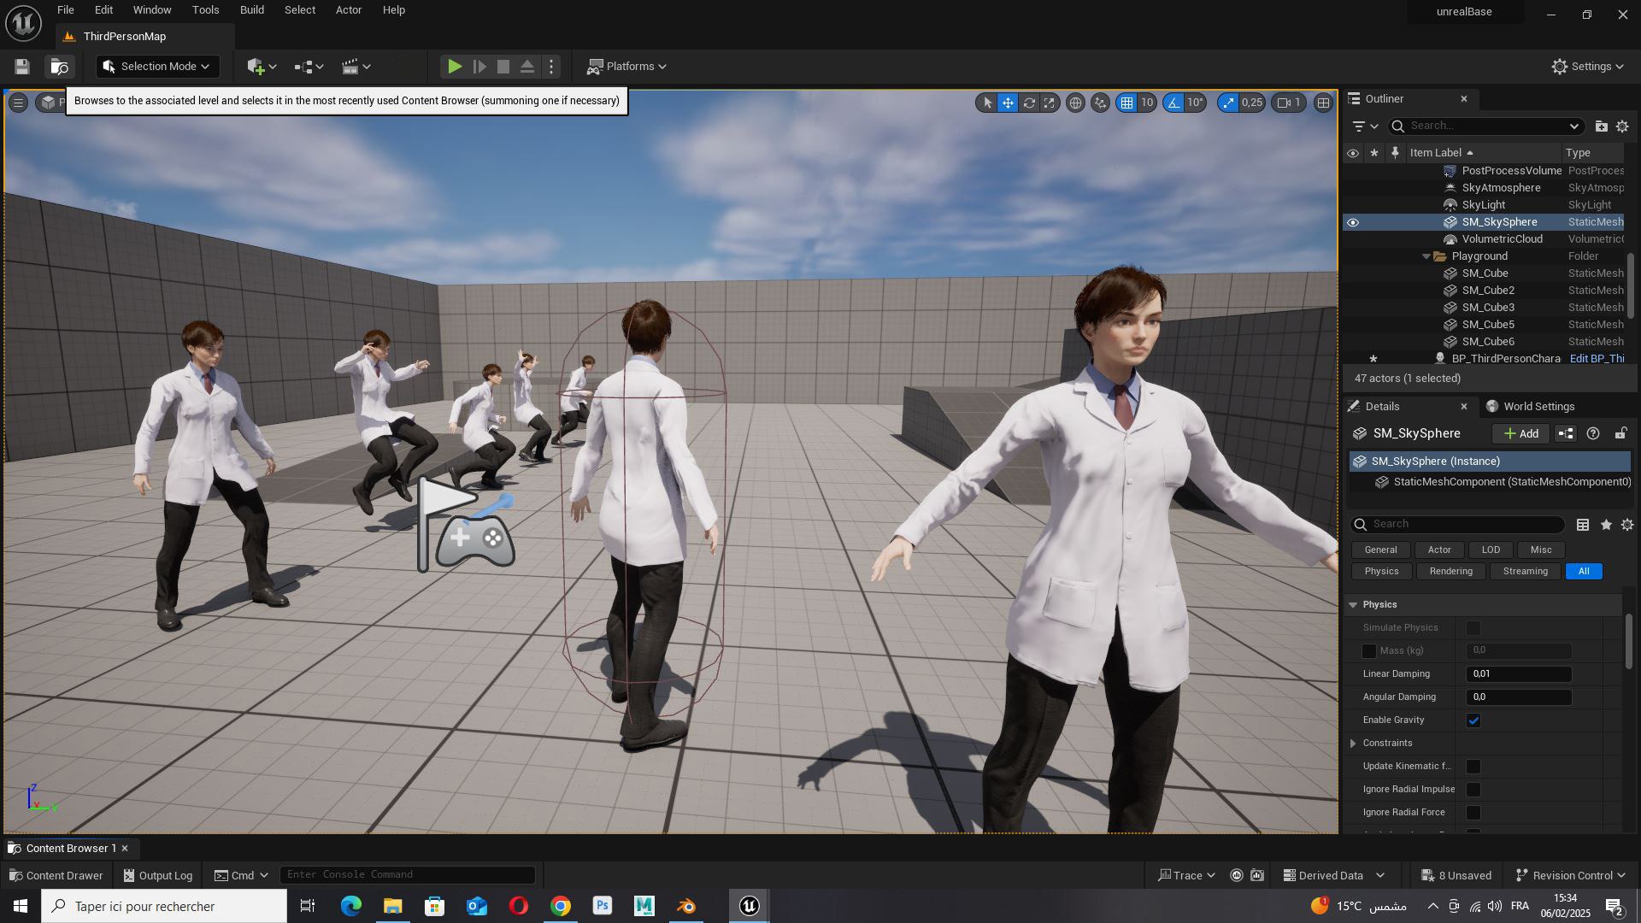Toggle surface snapping icon in viewport

(1100, 103)
